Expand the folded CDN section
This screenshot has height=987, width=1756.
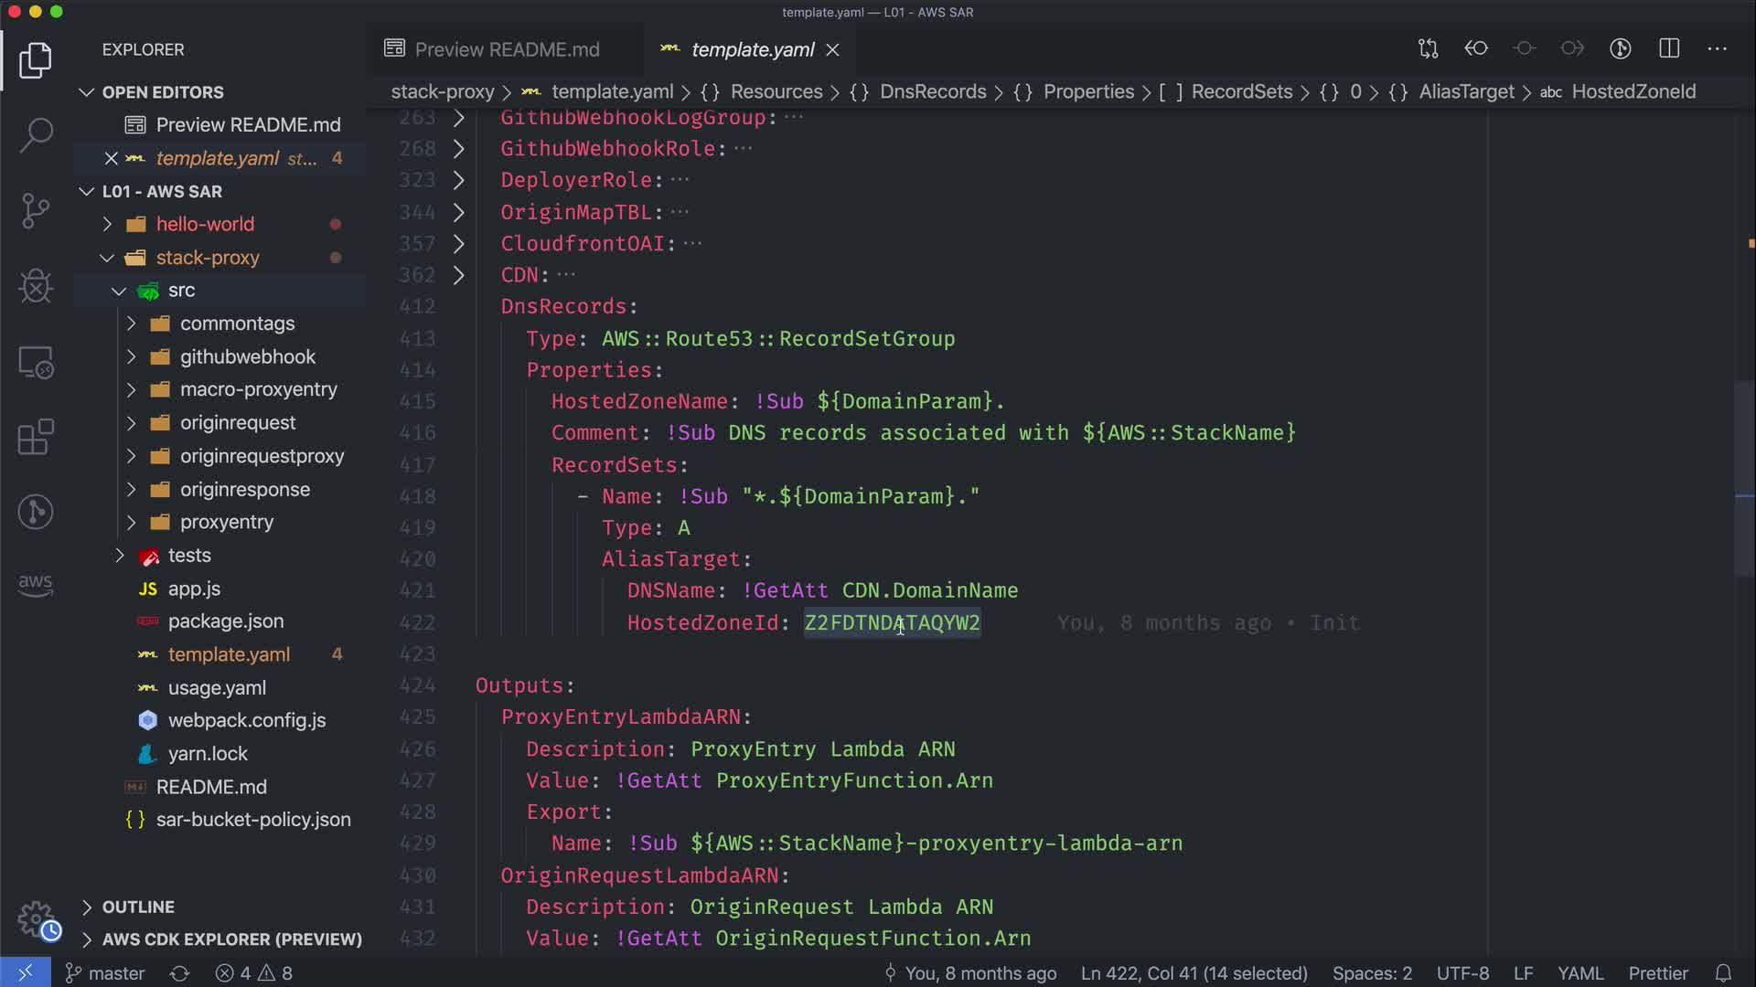click(459, 275)
